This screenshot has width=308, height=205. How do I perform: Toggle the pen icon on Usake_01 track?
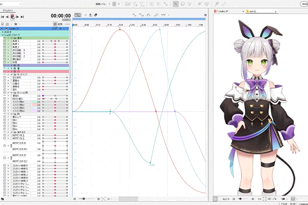pos(54,29)
